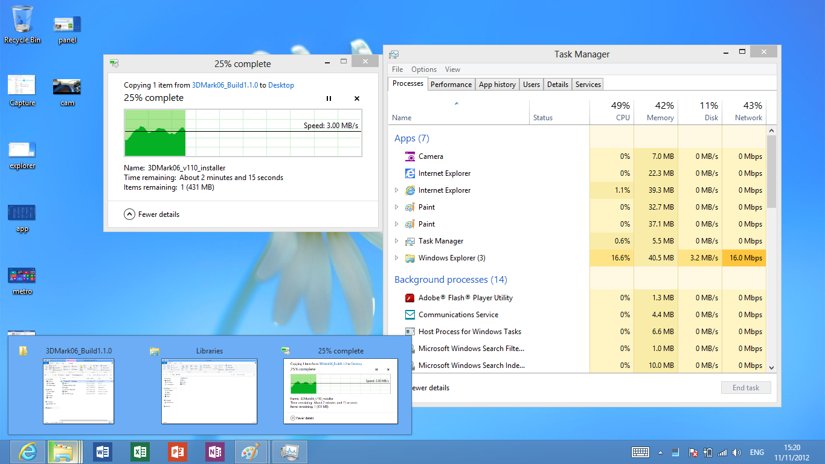Screen dimensions: 825x464
Task: Launch PowerPoint from the taskbar
Action: click(x=177, y=452)
